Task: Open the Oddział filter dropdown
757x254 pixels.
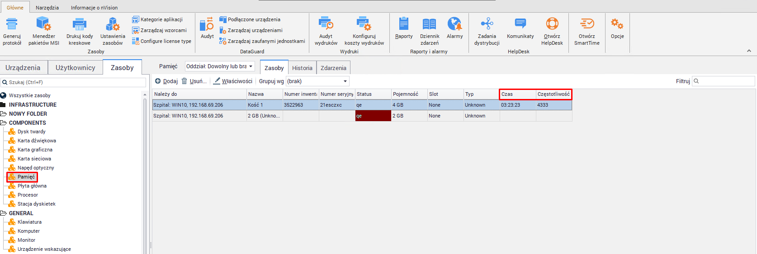Action: click(220, 66)
